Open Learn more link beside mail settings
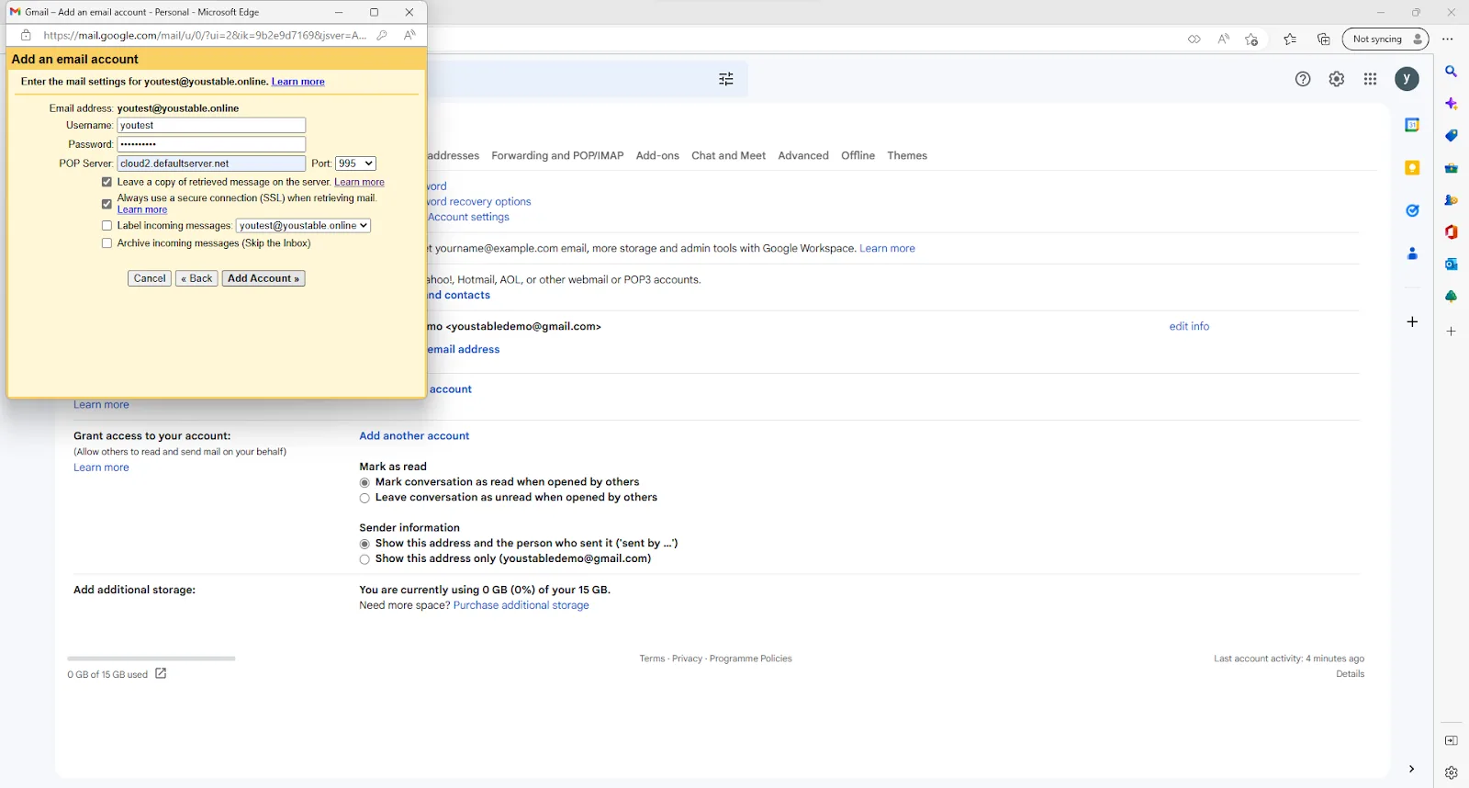The height and width of the screenshot is (788, 1469). click(297, 82)
